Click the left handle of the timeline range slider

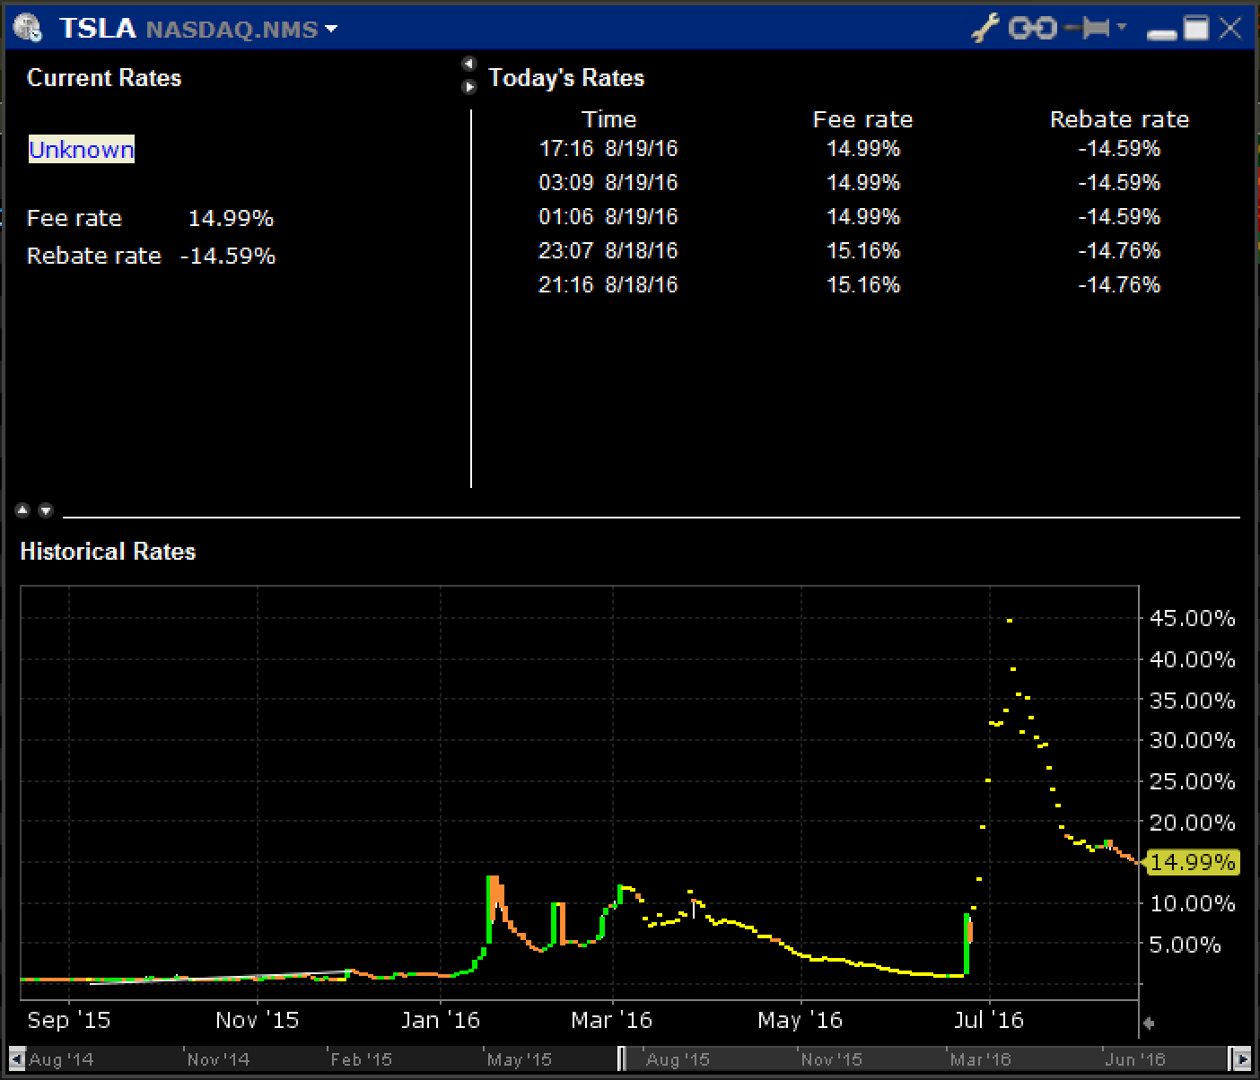tap(622, 1058)
